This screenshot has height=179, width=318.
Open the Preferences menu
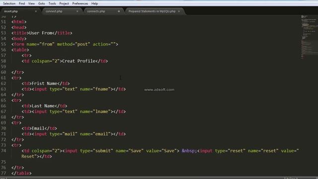click(x=80, y=3)
